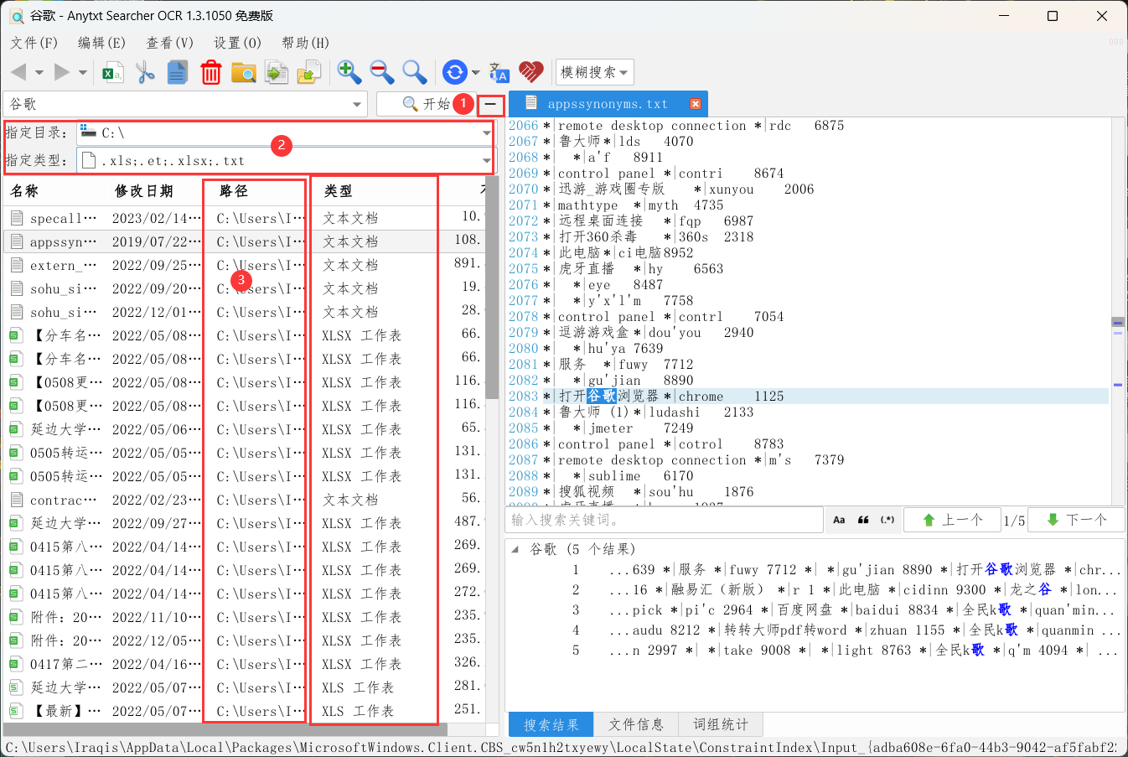Image resolution: width=1128 pixels, height=757 pixels.
Task: Open dropdown arrow next to back button
Action: coord(39,73)
